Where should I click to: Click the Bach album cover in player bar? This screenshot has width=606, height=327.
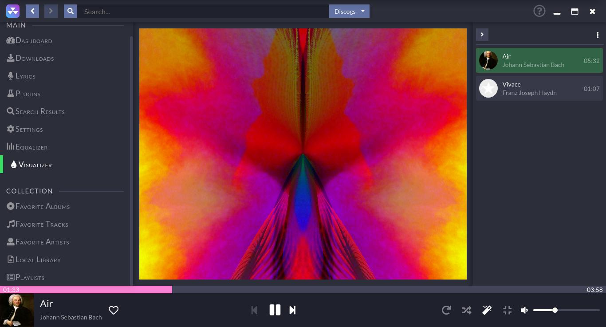[17, 310]
